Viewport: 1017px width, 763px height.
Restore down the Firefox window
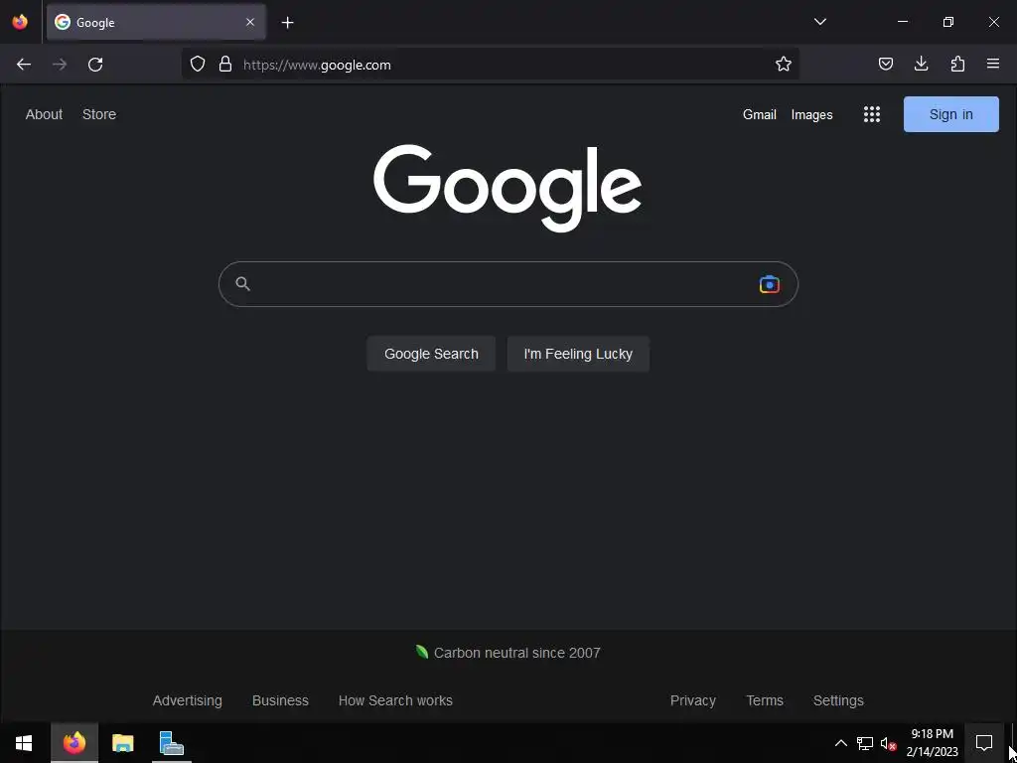click(948, 22)
